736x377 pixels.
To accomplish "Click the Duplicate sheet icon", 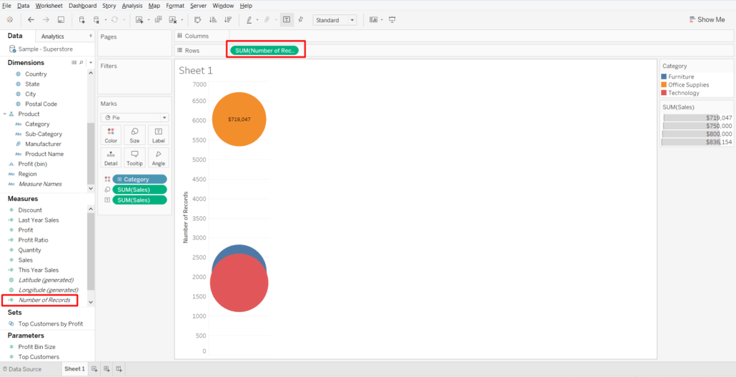I will [158, 20].
